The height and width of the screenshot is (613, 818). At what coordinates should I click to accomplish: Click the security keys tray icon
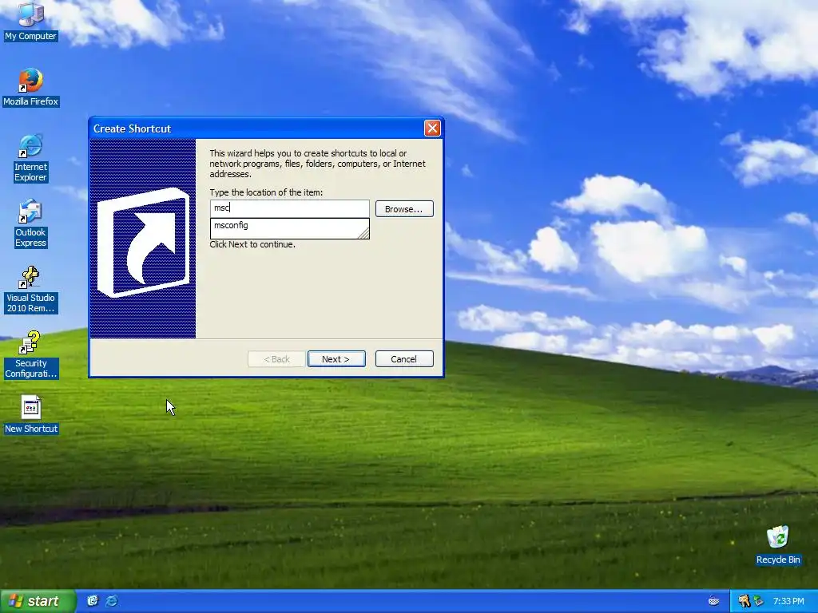[x=744, y=601]
